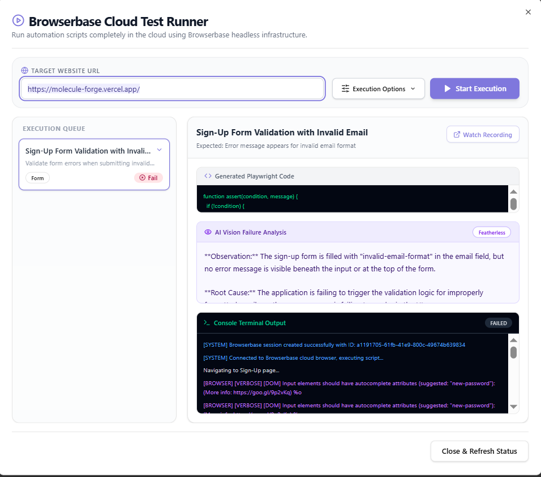Click the Start Execution button
This screenshot has width=541, height=477.
[474, 88]
